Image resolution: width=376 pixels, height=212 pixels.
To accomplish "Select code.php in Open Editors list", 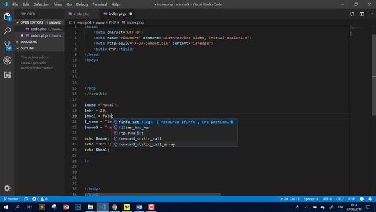I will point(40,29).
